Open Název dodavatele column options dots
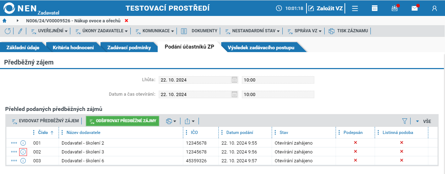Image resolution: width=445 pixels, height=174 pixels. (x=63, y=133)
